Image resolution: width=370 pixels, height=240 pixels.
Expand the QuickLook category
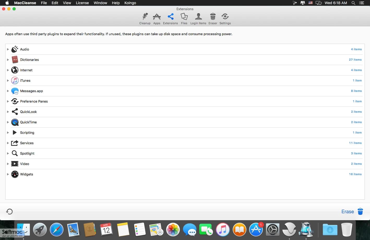(8, 112)
